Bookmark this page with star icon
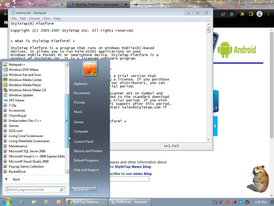 click(x=232, y=14)
